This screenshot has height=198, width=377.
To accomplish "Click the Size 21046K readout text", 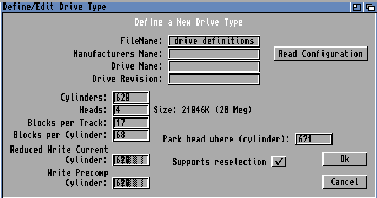I will pos(203,110).
